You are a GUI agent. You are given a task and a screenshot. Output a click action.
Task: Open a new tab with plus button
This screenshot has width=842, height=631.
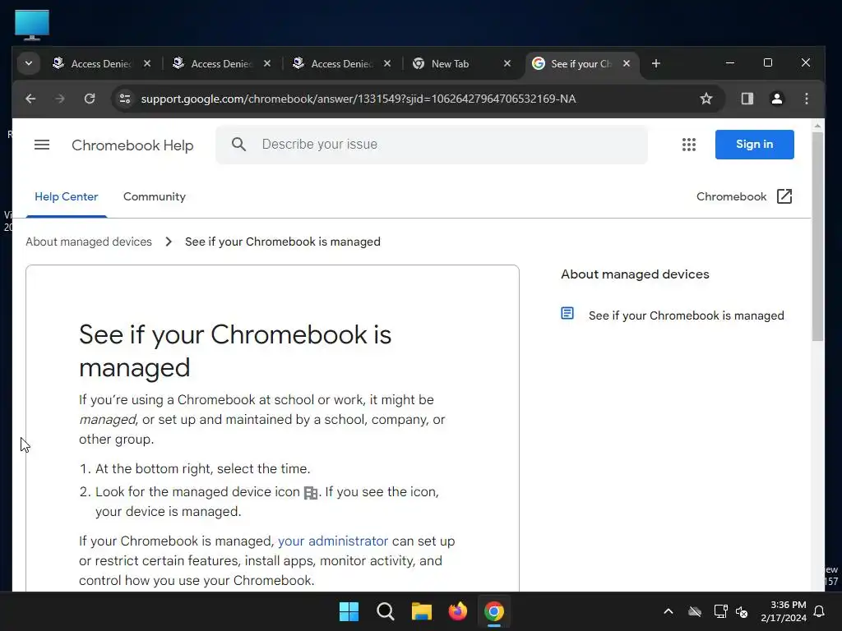click(655, 63)
